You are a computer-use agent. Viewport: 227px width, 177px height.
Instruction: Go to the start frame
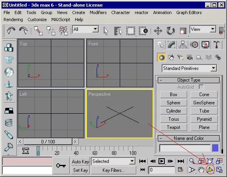(142, 161)
